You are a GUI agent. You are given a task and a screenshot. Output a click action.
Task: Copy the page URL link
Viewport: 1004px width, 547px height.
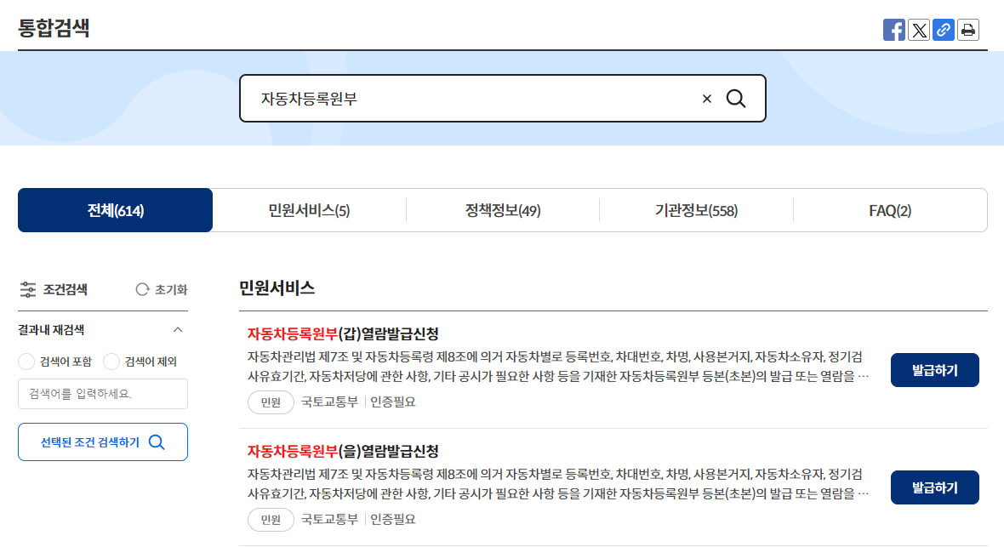(944, 30)
